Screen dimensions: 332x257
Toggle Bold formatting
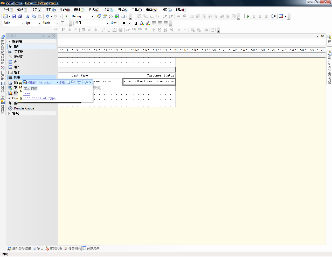124,23
